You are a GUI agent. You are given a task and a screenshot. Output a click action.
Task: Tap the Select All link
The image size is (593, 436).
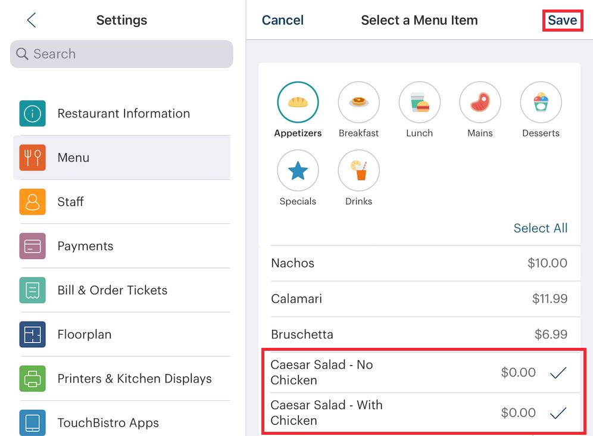click(540, 228)
